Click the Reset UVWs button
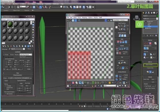The image size is (160, 112). pos(146,79)
